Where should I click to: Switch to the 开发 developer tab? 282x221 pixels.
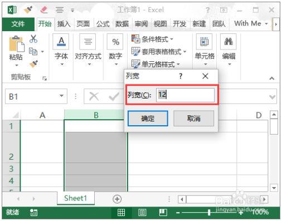(x=179, y=24)
